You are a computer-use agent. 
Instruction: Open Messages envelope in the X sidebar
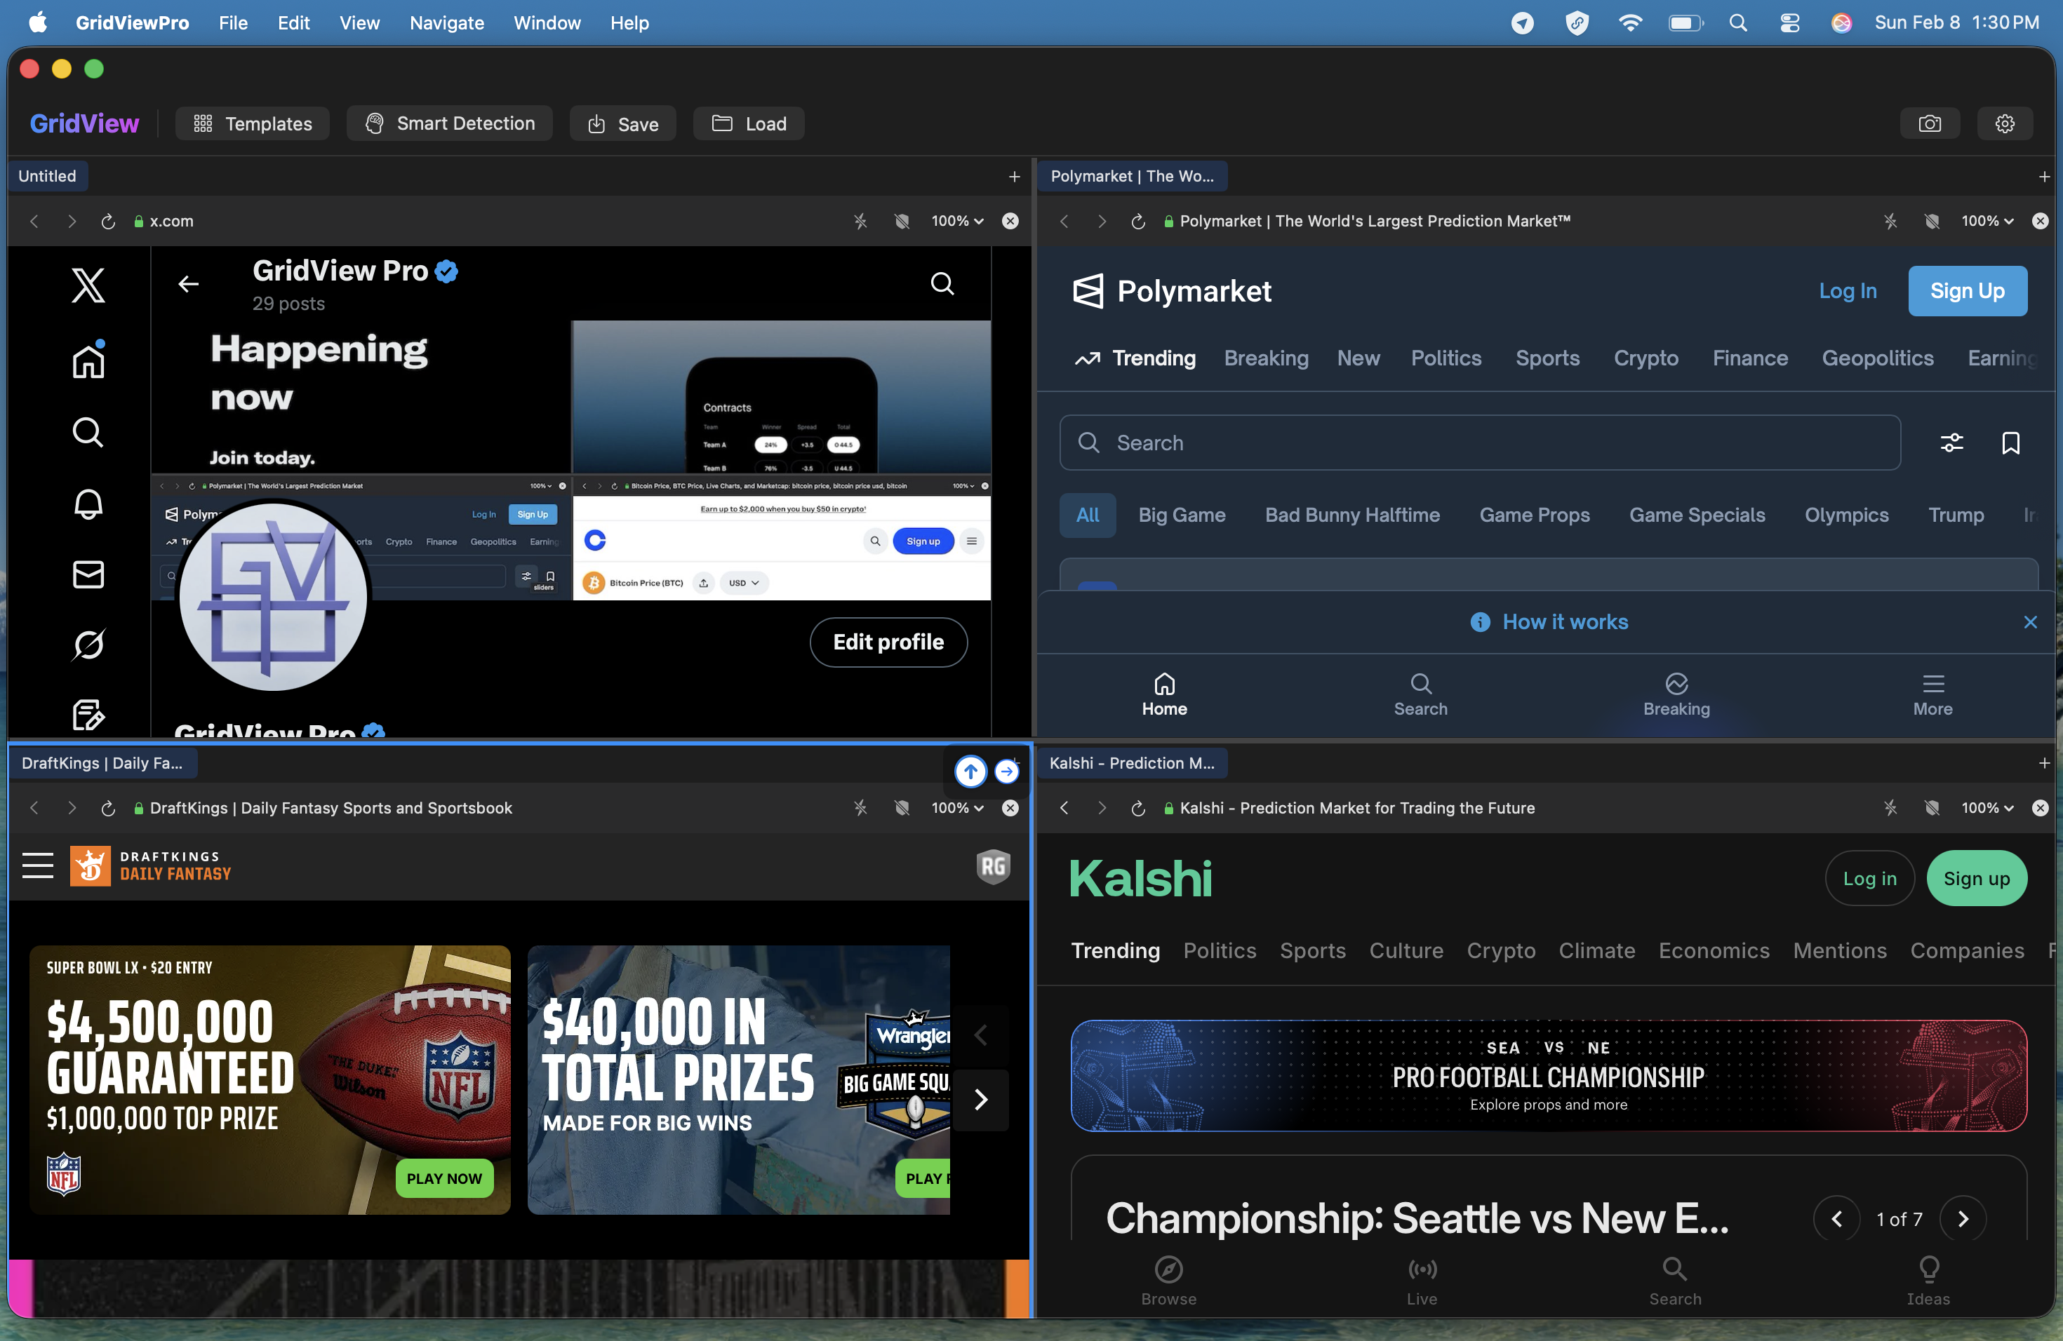point(88,574)
